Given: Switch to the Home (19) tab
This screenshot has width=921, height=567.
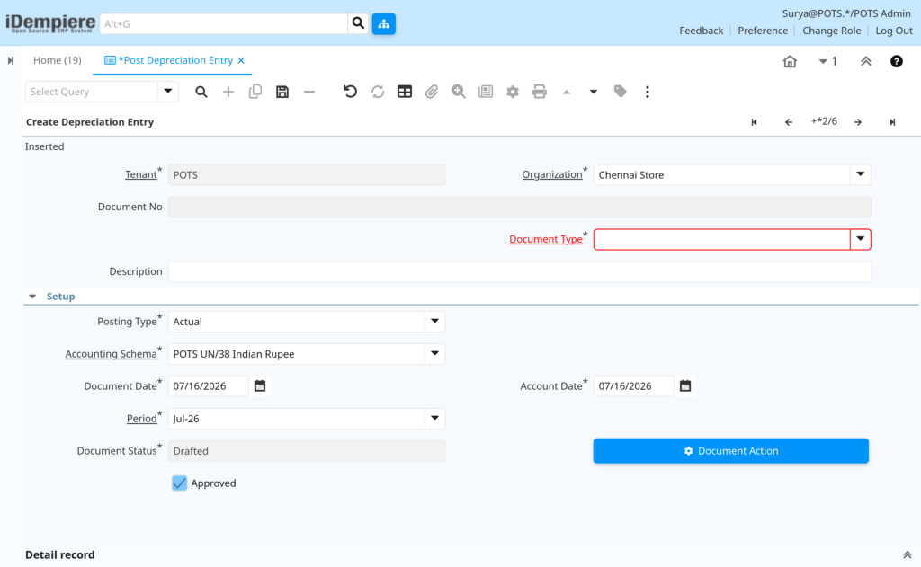Looking at the screenshot, I should click(x=57, y=60).
